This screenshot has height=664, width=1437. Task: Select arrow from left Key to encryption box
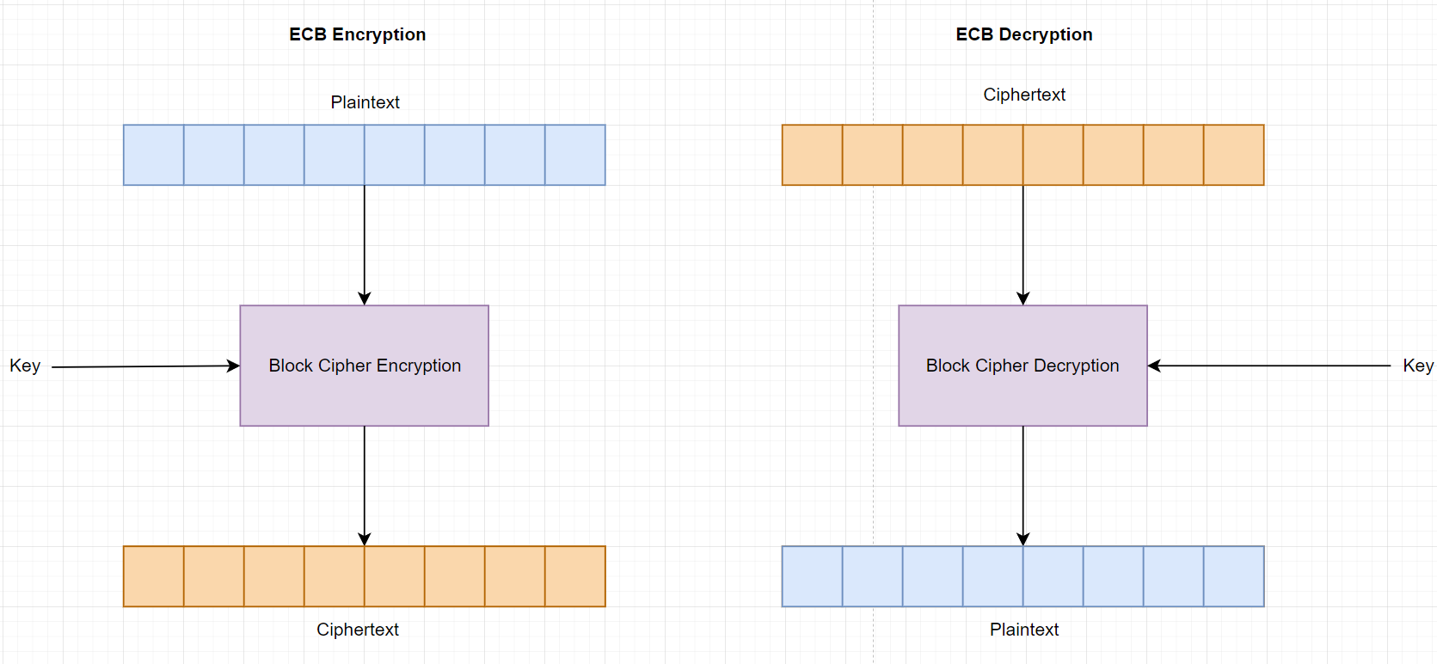146,366
